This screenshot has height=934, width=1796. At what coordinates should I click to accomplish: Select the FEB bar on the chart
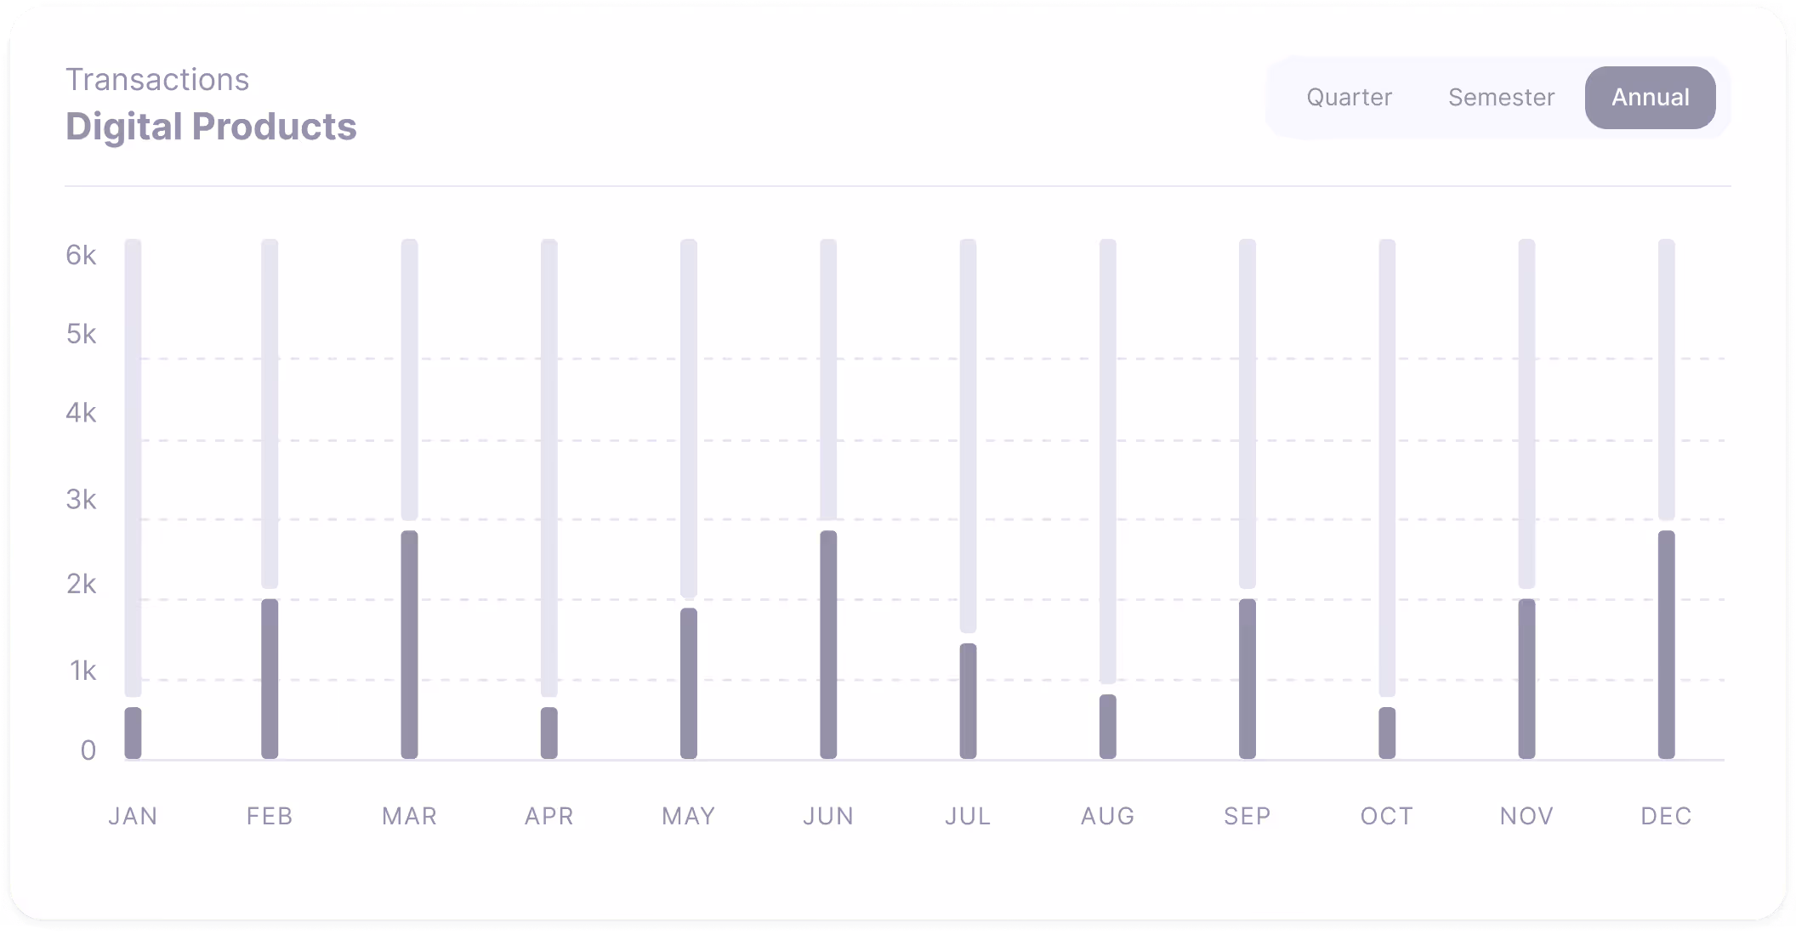[x=271, y=676]
